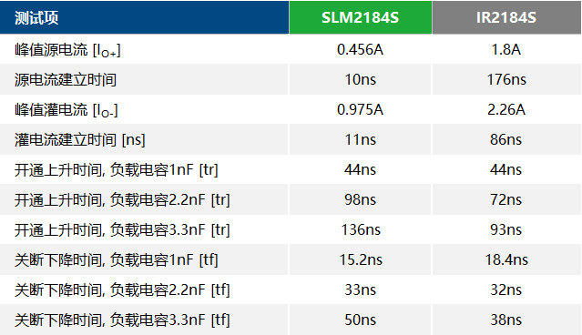Click the 176ns value cell
Screen dimensions: 582x335
(506, 79)
